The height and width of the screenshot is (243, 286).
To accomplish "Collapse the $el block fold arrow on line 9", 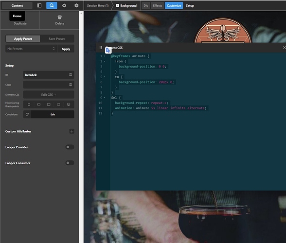I will click(105, 98).
